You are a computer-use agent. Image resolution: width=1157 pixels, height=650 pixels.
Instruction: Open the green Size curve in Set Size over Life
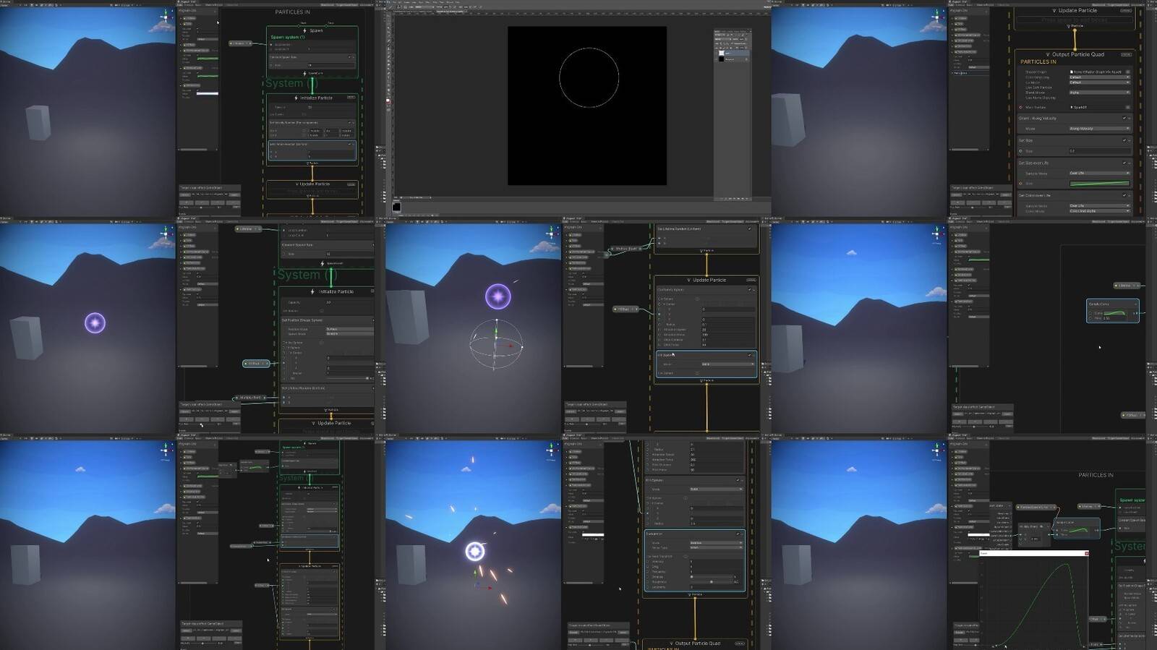click(x=1099, y=184)
